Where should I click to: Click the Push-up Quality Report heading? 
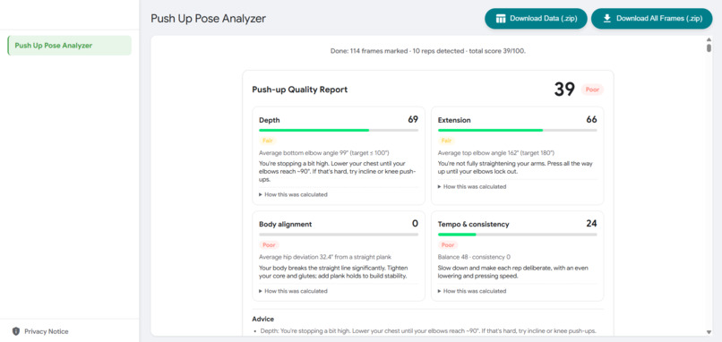point(300,90)
